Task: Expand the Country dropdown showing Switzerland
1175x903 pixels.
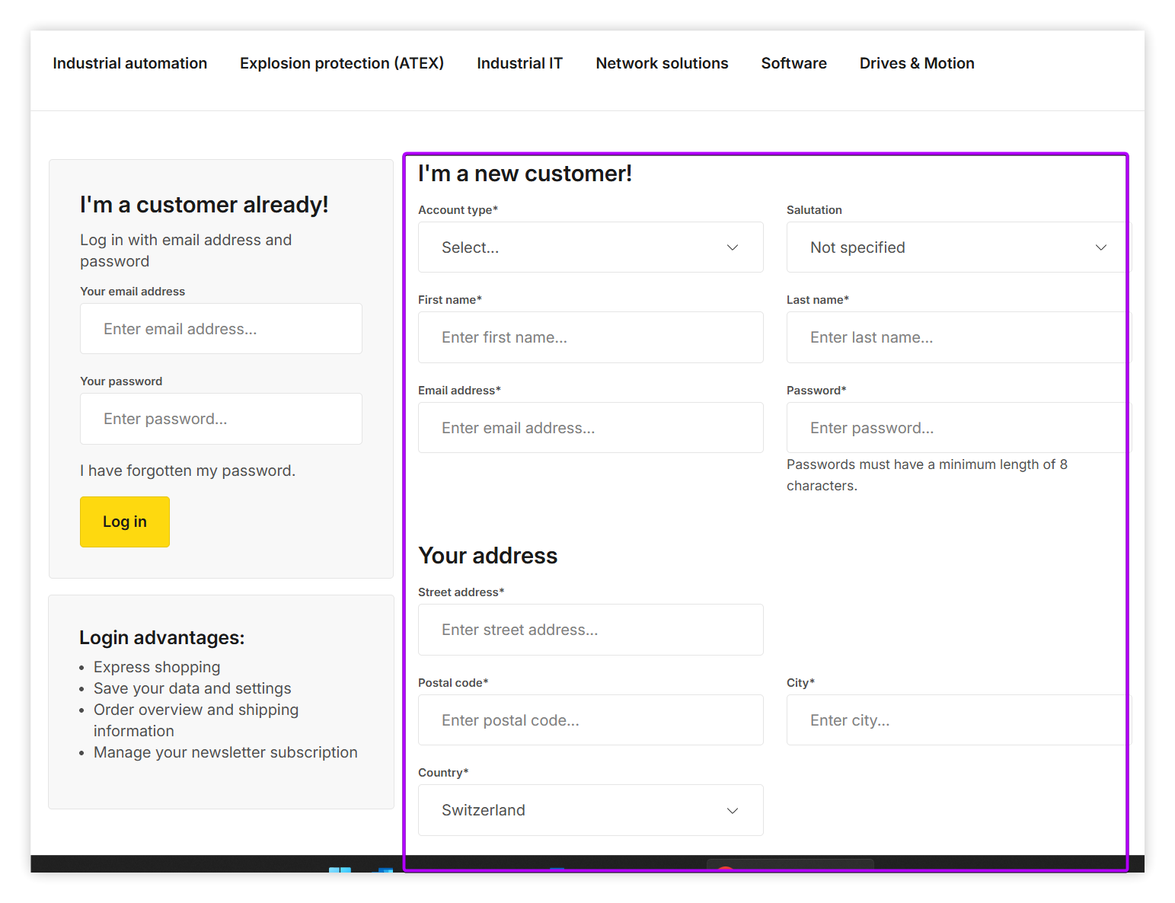Action: pyautogui.click(x=590, y=810)
